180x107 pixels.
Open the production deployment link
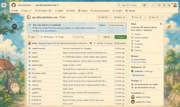(x=139, y=71)
